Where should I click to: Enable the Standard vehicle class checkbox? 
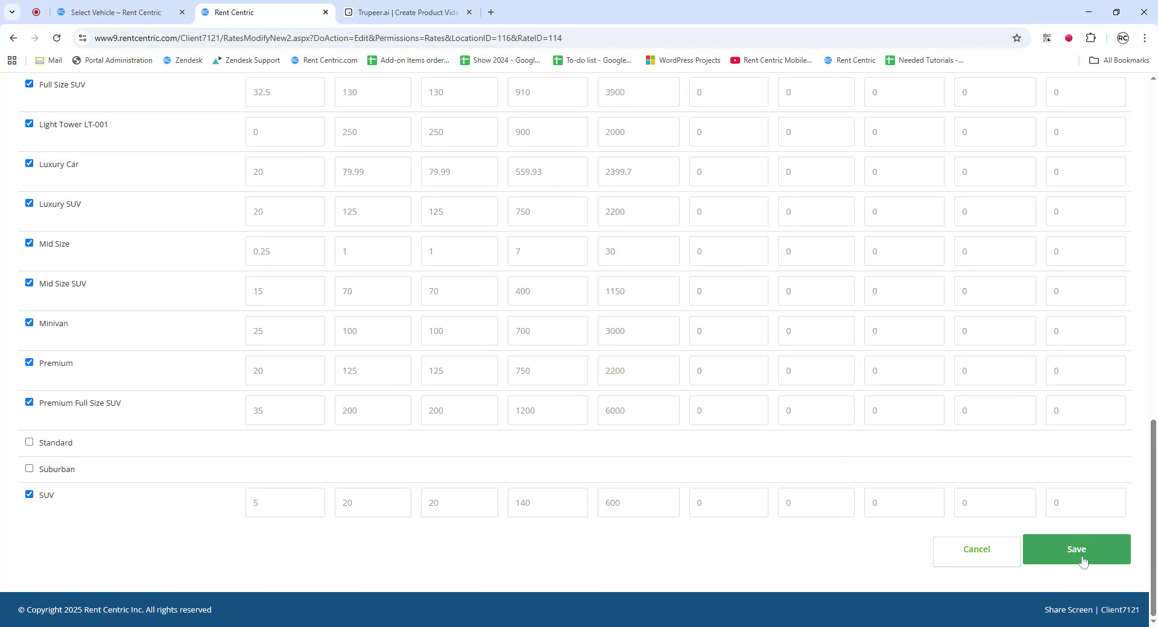(29, 441)
